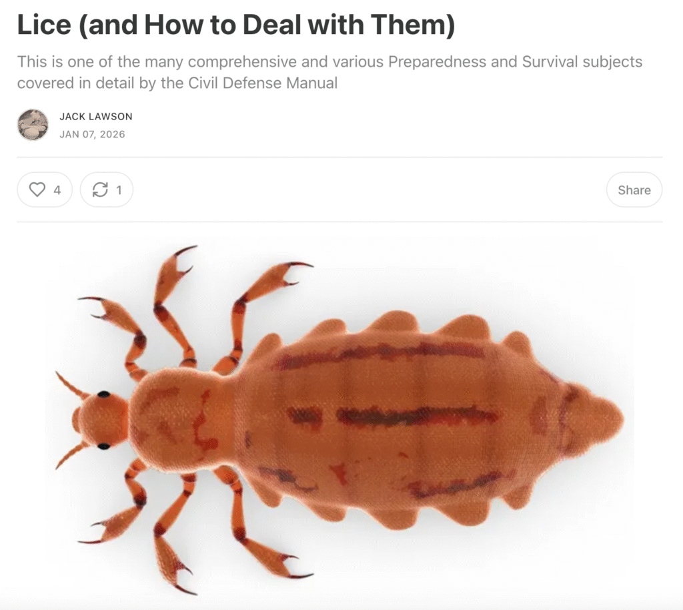Image resolution: width=683 pixels, height=610 pixels.
Task: Click the louse's upper antenna
Action: [71, 385]
